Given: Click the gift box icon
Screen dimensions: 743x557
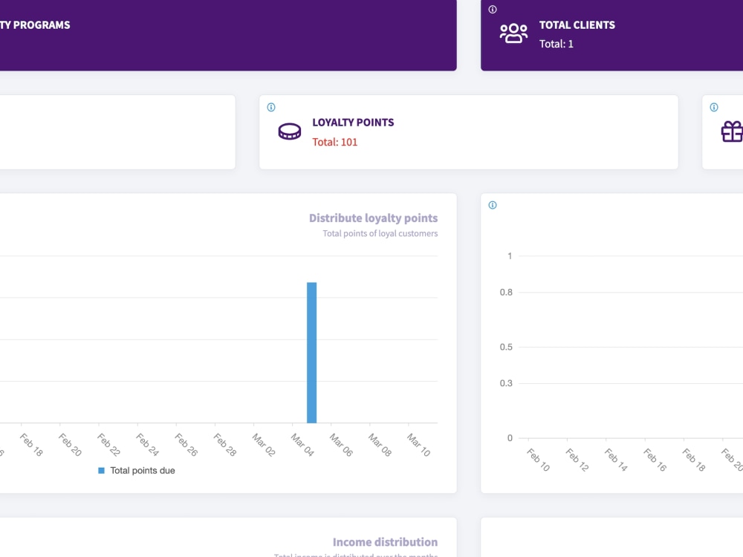Looking at the screenshot, I should [x=732, y=131].
